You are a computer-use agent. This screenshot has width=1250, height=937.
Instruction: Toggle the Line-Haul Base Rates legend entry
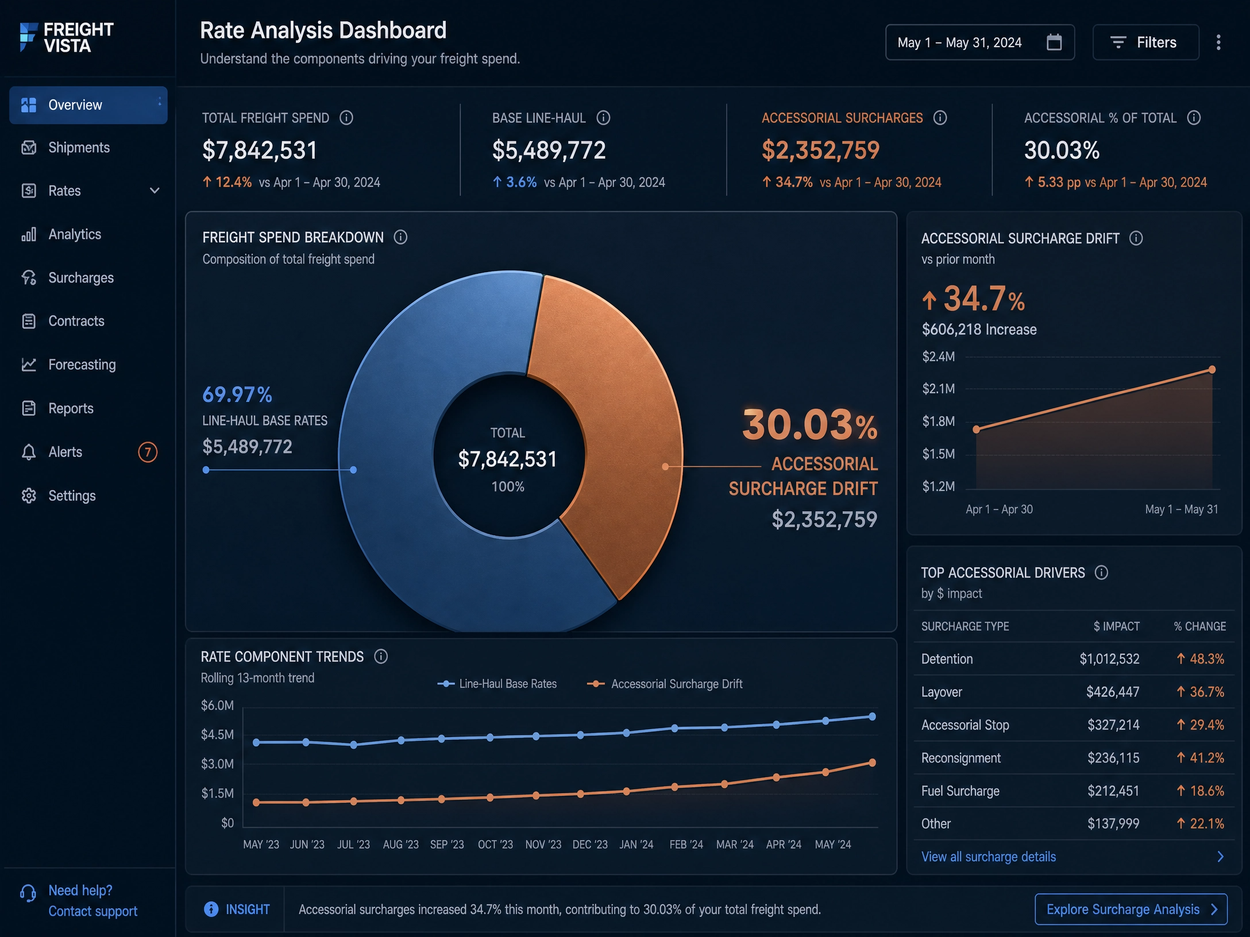tap(497, 684)
